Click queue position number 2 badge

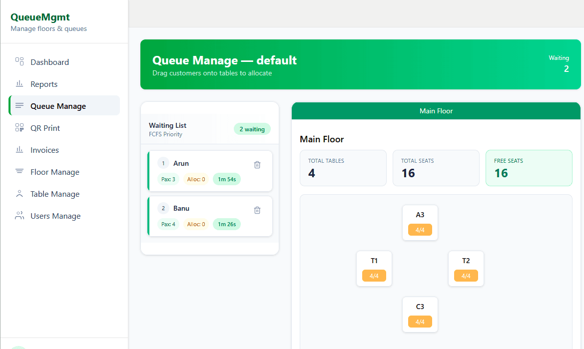(x=163, y=208)
